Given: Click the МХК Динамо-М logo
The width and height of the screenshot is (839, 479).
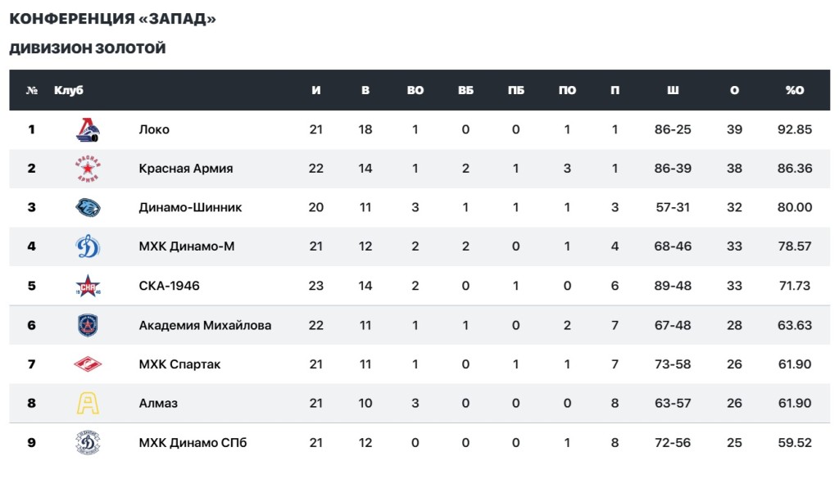Looking at the screenshot, I should tap(88, 246).
